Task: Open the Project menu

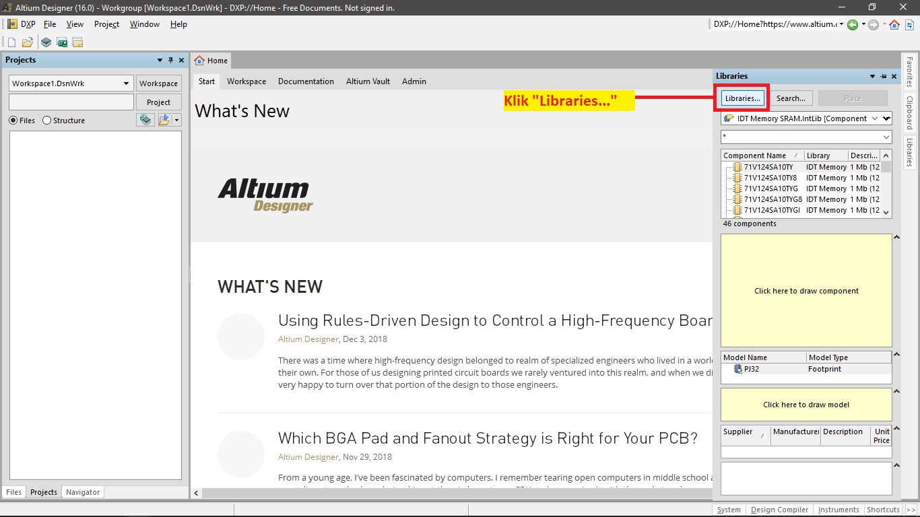Action: tap(106, 24)
